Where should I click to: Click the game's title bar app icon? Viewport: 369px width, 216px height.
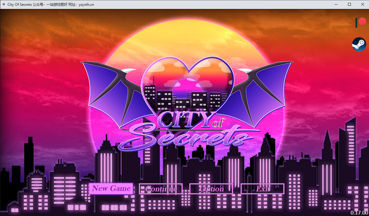4,4
